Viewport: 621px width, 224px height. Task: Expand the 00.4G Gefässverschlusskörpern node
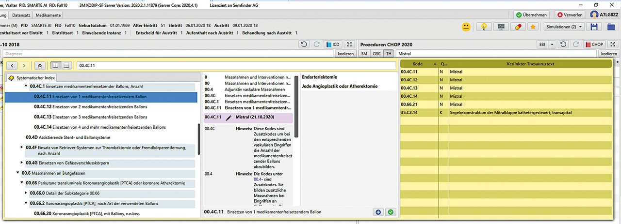coord(21,163)
